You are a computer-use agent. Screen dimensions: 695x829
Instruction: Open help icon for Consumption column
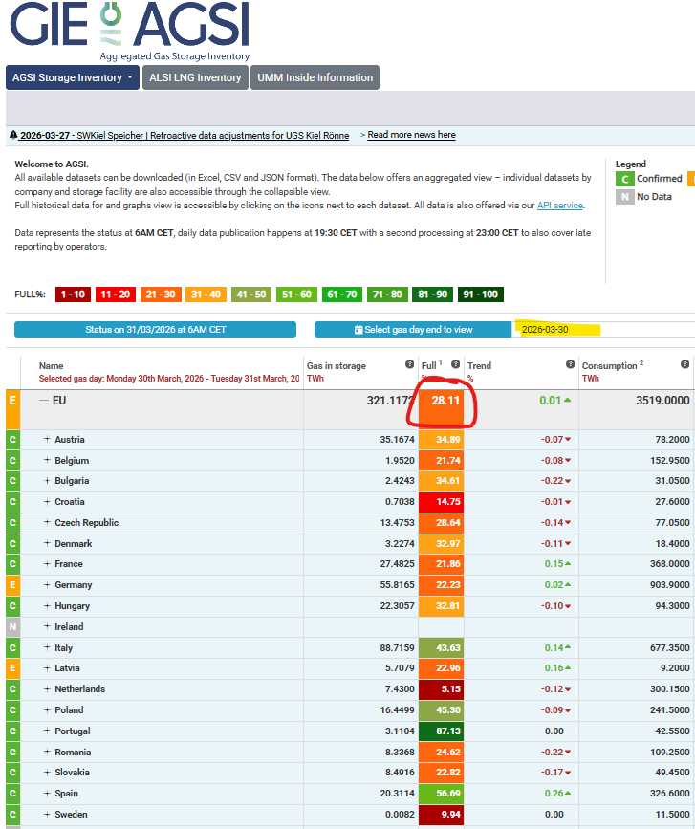tap(684, 364)
